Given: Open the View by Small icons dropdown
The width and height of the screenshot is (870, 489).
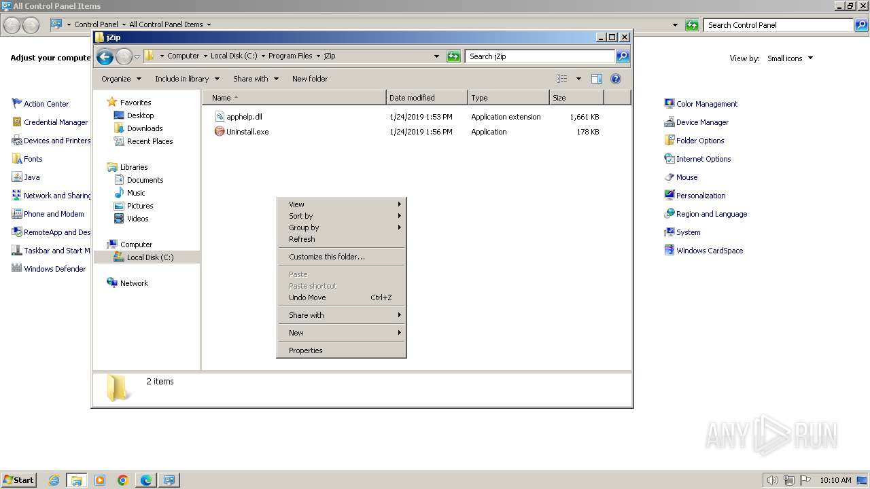Looking at the screenshot, I should tap(790, 58).
